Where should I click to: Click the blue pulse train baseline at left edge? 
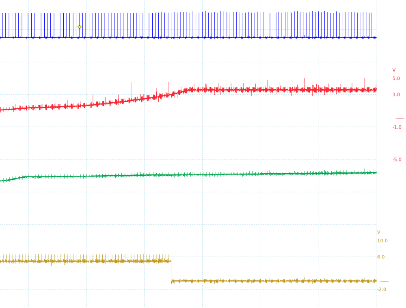click(x=2, y=38)
